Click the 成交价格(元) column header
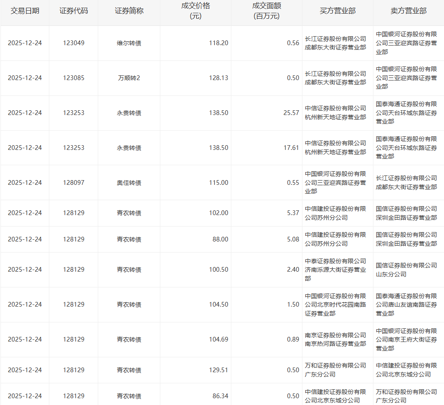 [196, 11]
